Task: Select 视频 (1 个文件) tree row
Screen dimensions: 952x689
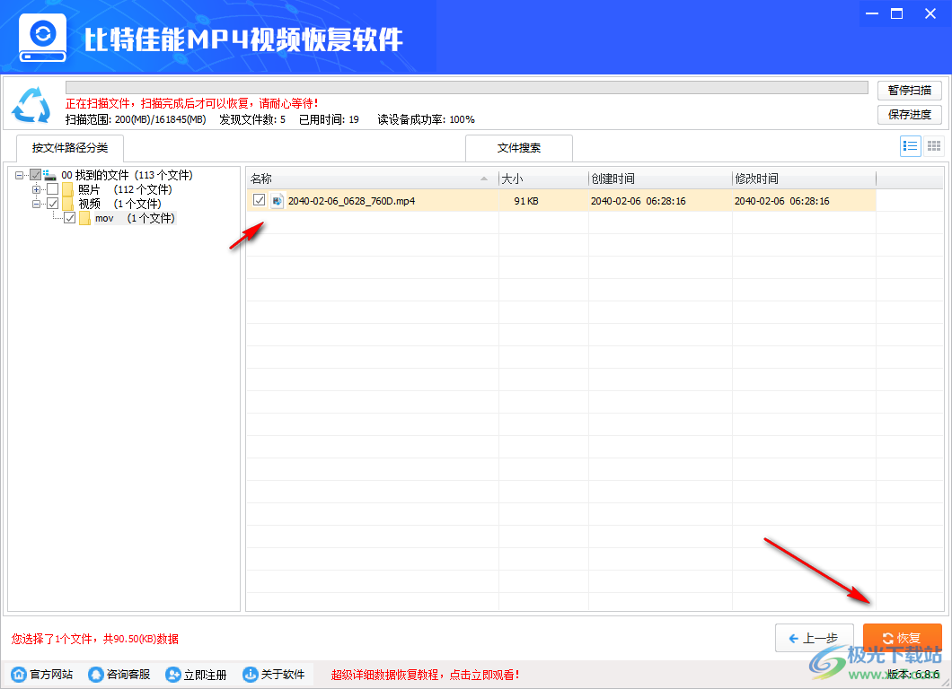Action: [x=119, y=204]
